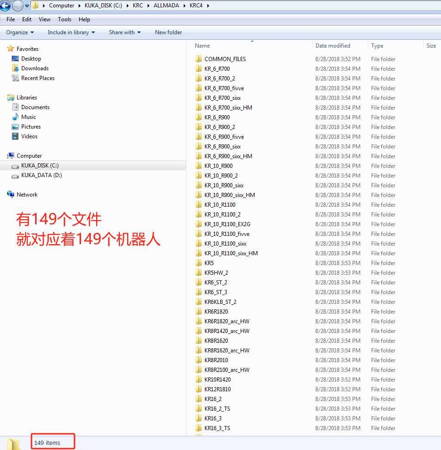This screenshot has width=441, height=450.
Task: Select Network in the navigation pane
Action: coord(26,194)
